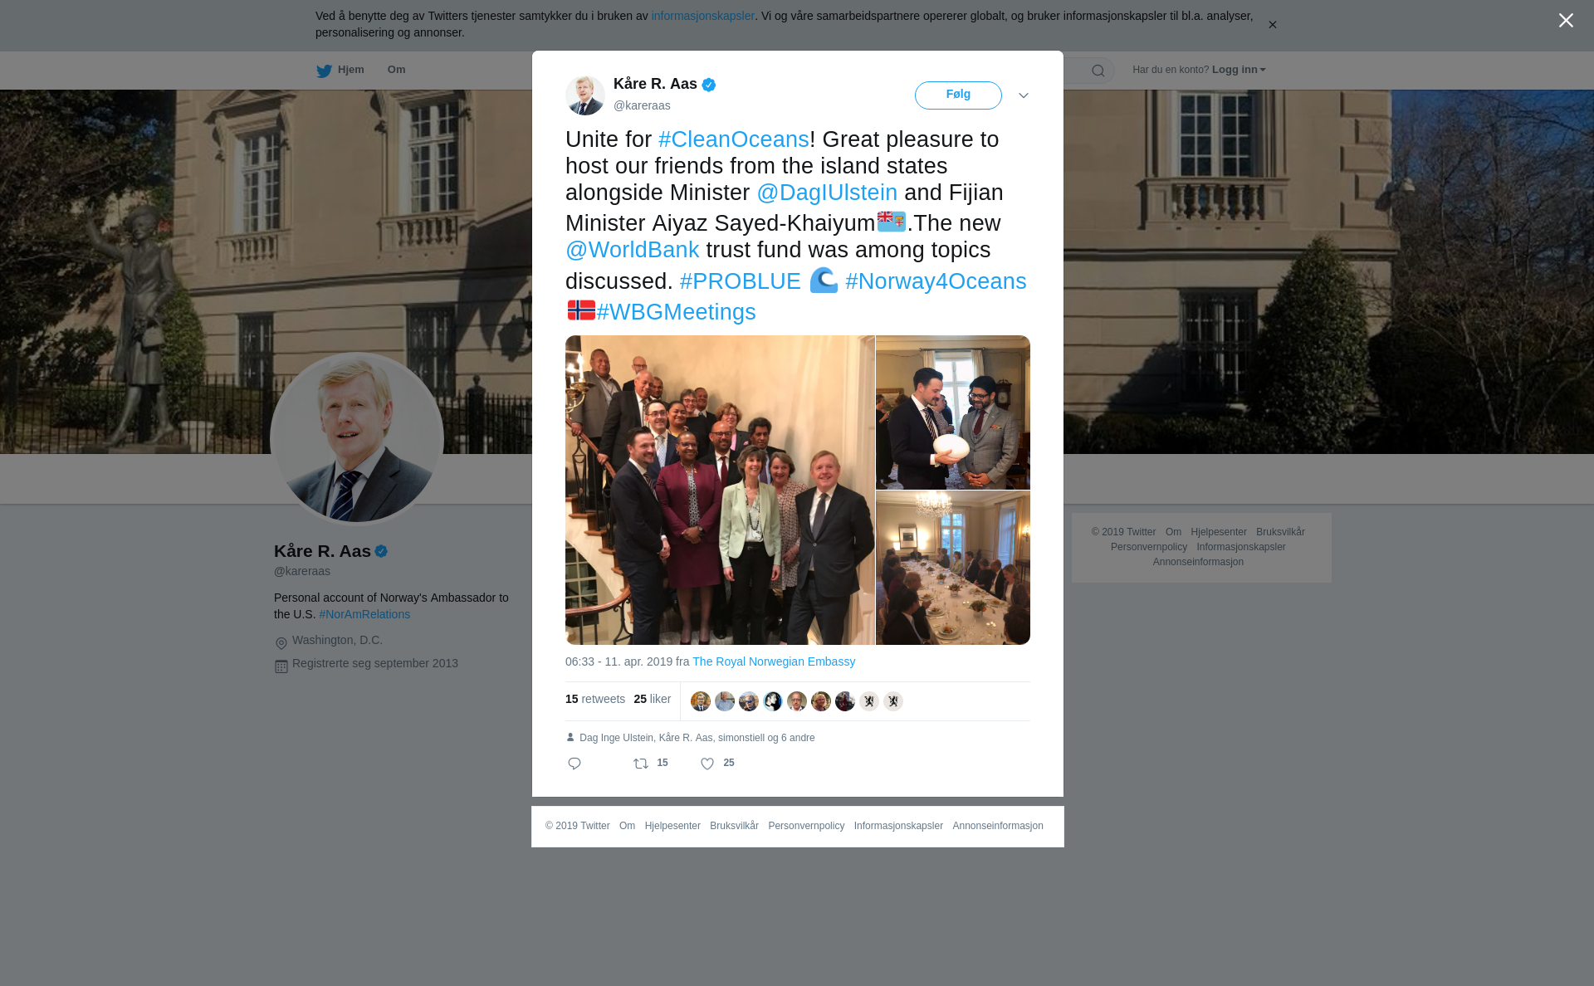Viewport: 1594px width, 986px height.
Task: Dismiss the cookie notice banner
Action: coord(1272,25)
